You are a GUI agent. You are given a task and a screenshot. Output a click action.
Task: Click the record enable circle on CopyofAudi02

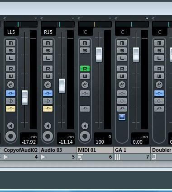tap(10, 136)
